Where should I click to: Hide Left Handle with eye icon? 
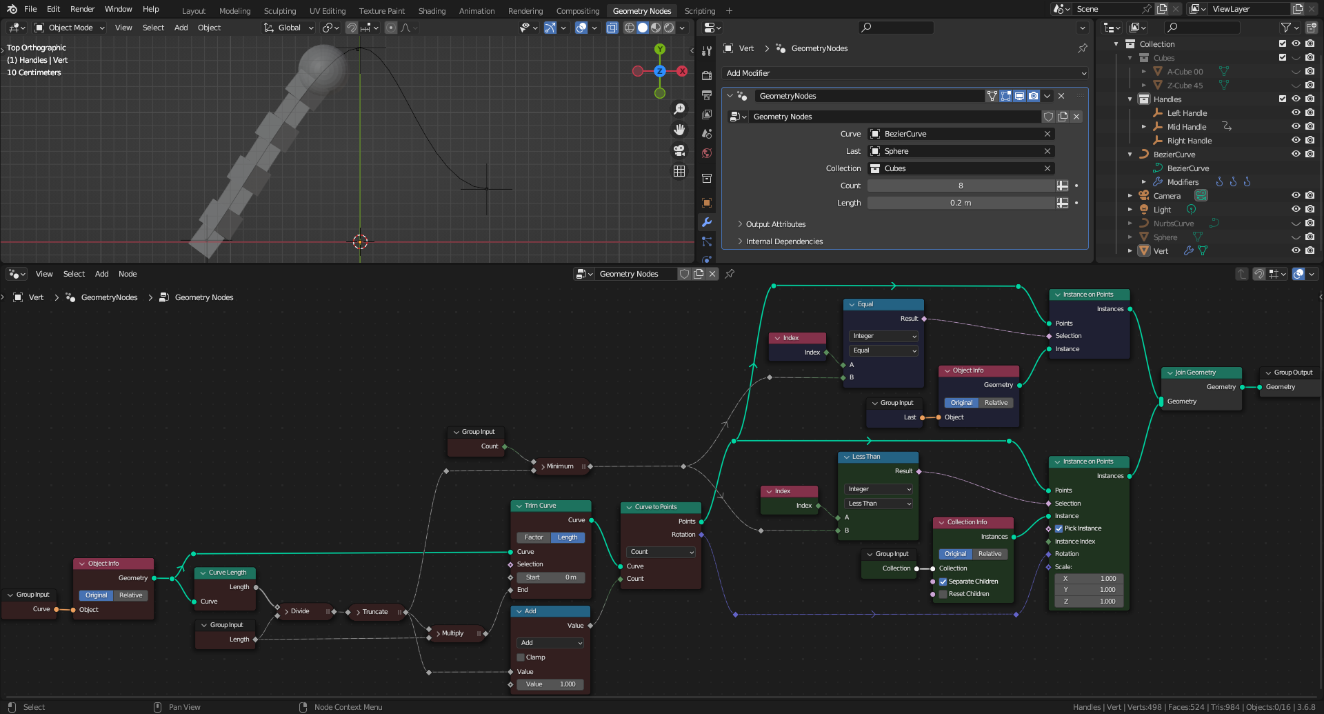click(1296, 113)
